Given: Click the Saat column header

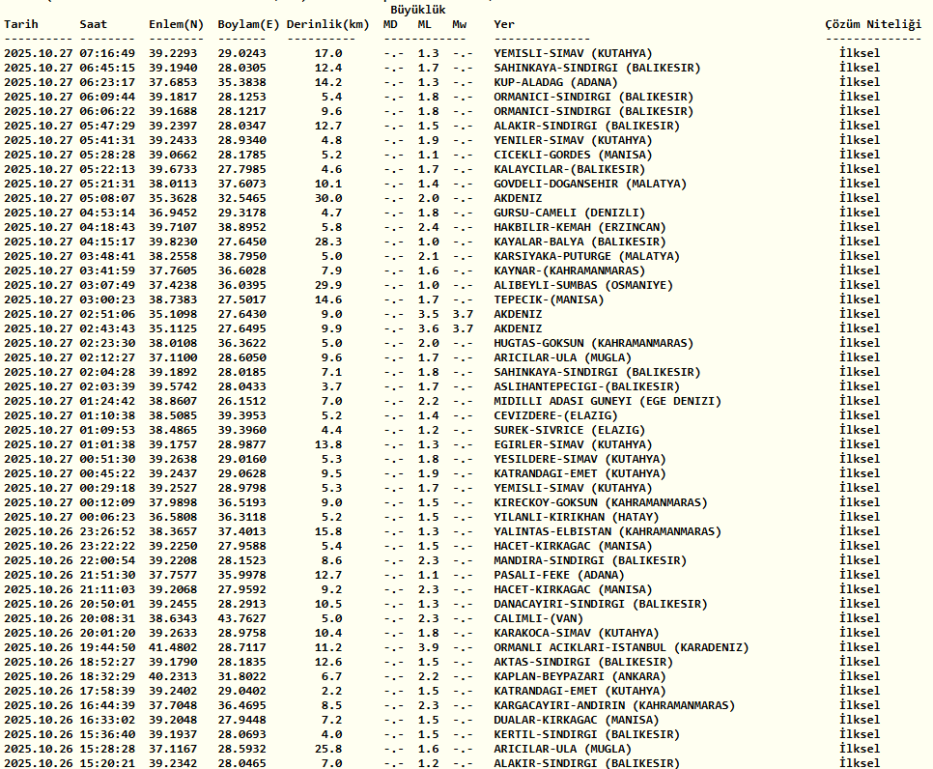Looking at the screenshot, I should [94, 23].
